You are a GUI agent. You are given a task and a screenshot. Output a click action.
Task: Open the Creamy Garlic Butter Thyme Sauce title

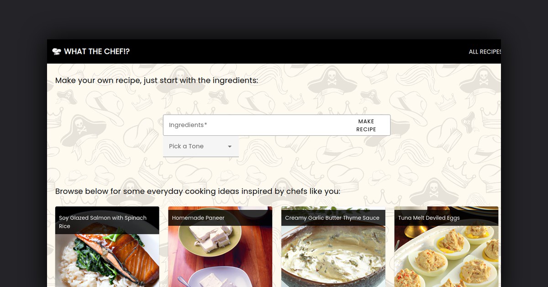tap(332, 218)
